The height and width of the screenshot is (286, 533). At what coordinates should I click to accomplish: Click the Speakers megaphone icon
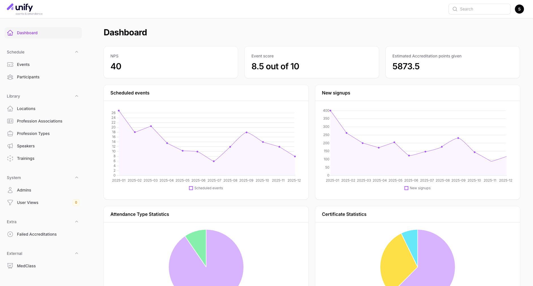10,146
